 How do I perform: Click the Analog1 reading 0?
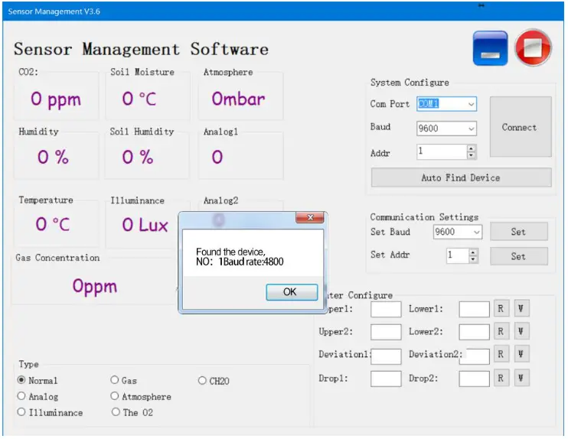pos(217,157)
